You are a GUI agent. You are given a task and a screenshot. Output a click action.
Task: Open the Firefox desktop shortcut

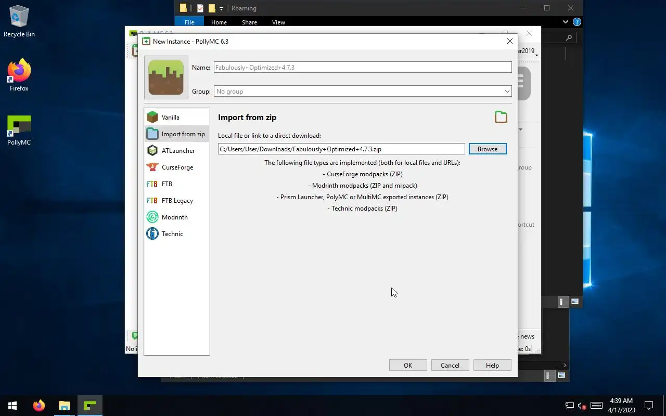coord(19,76)
